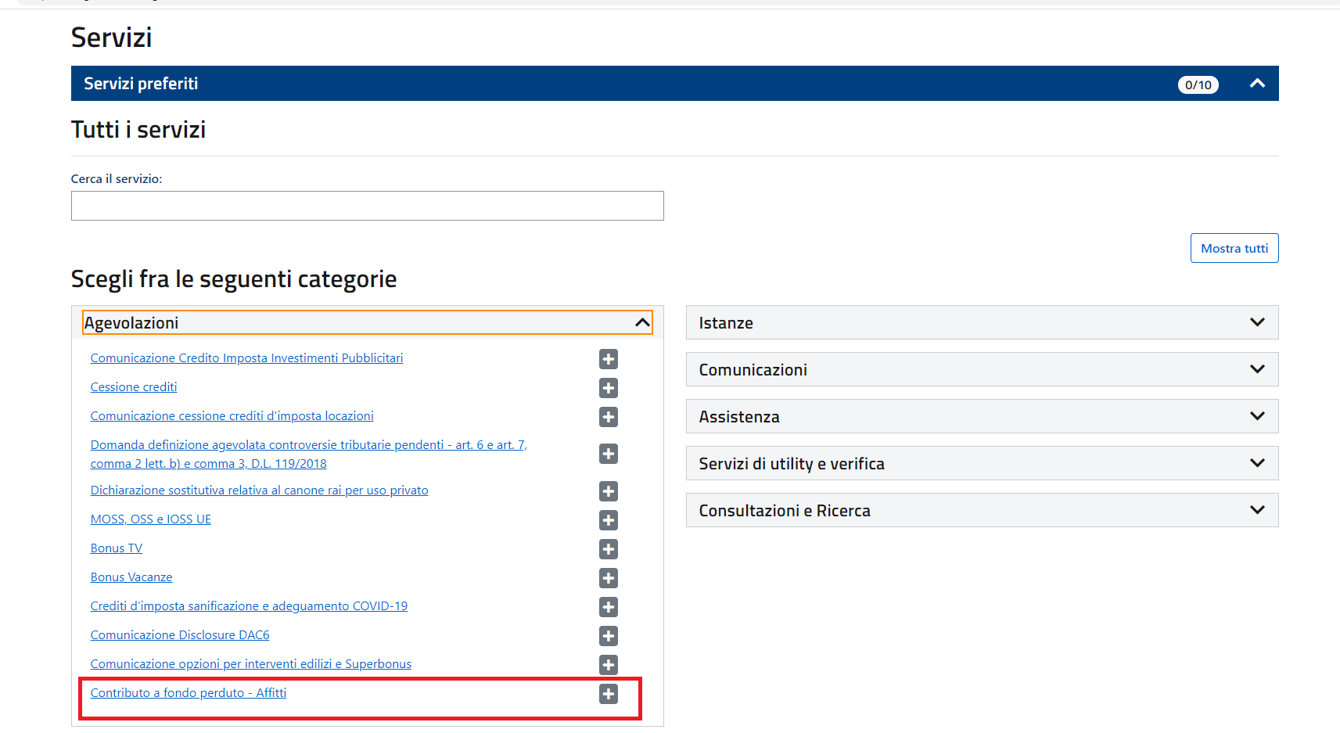Click plus icon beside MOSS, OSS e IOSS UE

pyautogui.click(x=609, y=520)
